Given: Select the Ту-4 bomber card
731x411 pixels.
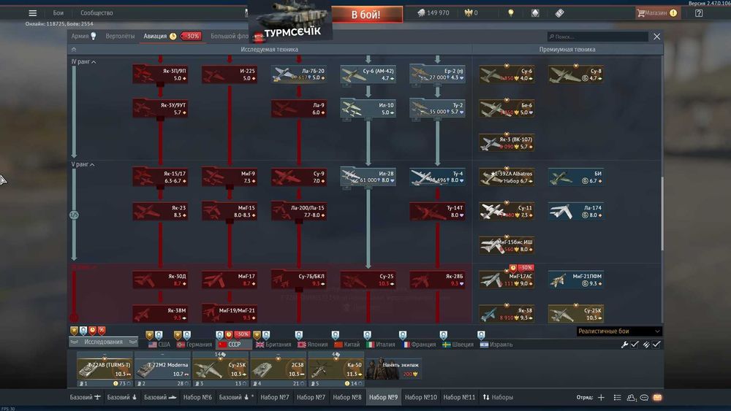Looking at the screenshot, I should point(437,177).
